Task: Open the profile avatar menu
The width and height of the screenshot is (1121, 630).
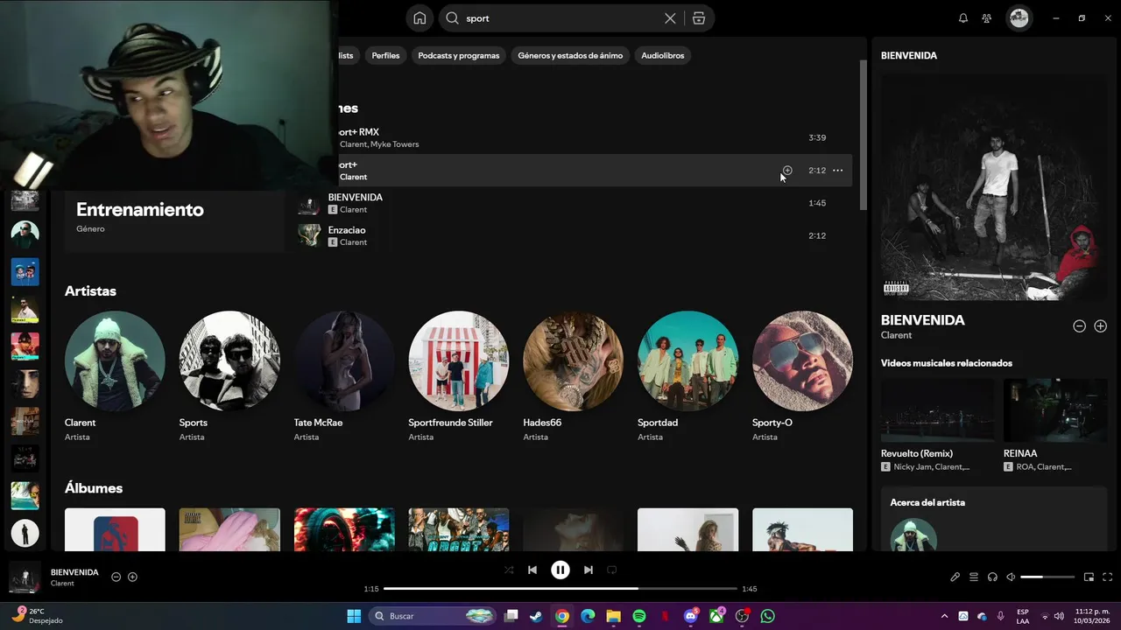Action: point(1019,18)
